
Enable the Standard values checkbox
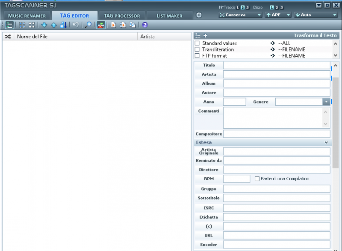197,43
